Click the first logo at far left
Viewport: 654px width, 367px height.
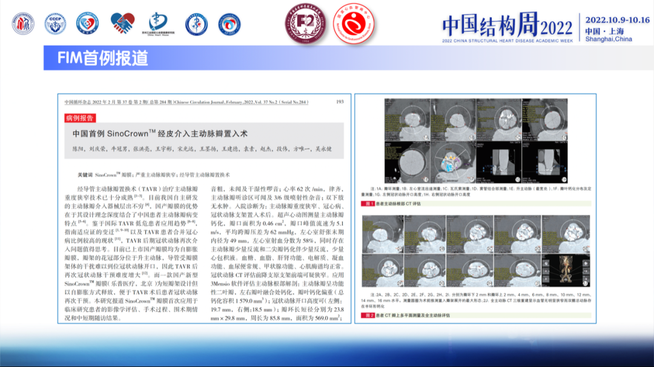click(23, 24)
